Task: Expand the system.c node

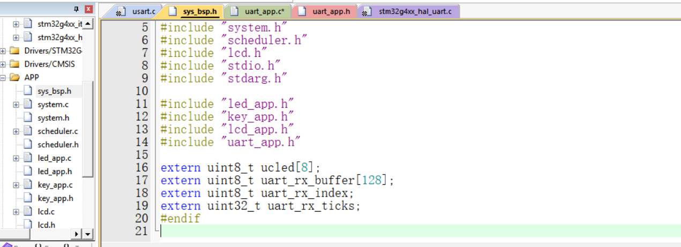Action: click(x=16, y=104)
